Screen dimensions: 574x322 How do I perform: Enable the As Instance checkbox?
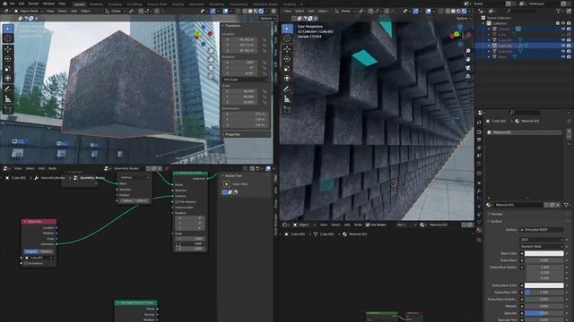[26, 263]
